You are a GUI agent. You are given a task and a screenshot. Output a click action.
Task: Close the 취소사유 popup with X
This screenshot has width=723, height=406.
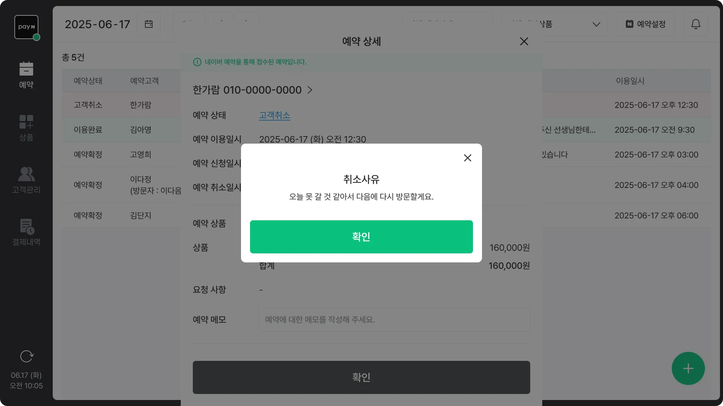pos(468,158)
